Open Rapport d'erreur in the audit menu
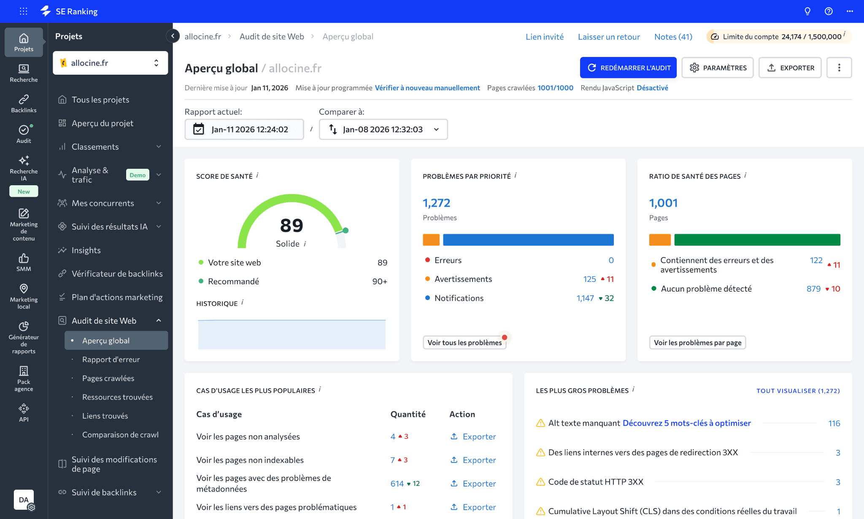 coord(111,359)
